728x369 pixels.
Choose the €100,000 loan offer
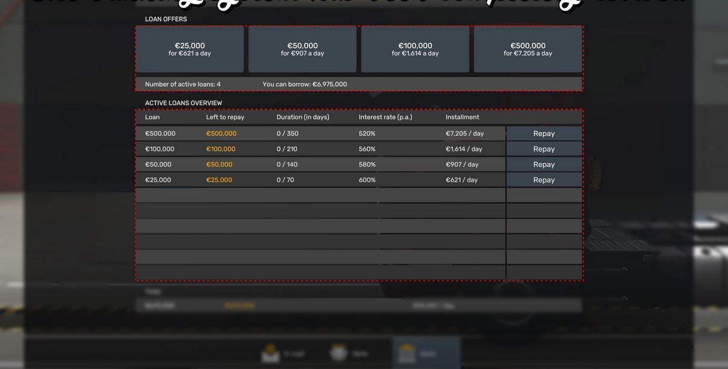tap(415, 49)
